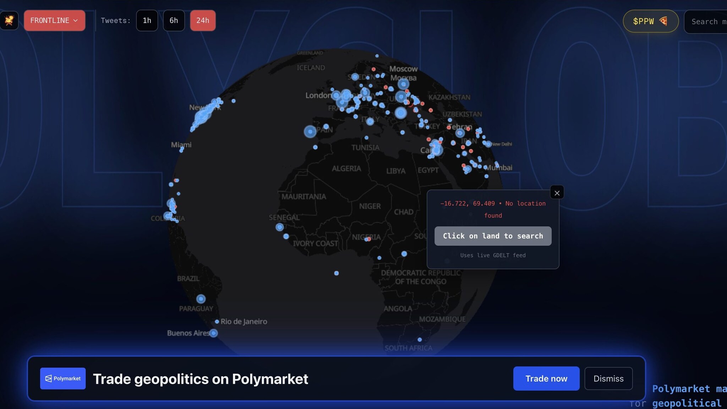The height and width of the screenshot is (409, 727).
Task: Click the large marker over Spain
Action: pos(310,131)
